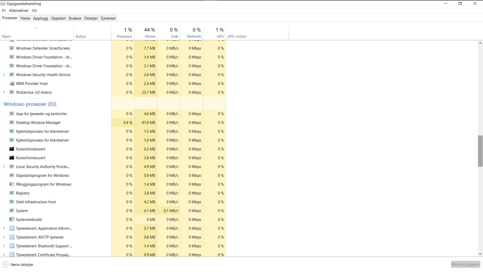Viewport: 483px width, 272px height.
Task: Sort by the GPU column header
Action: click(214, 33)
